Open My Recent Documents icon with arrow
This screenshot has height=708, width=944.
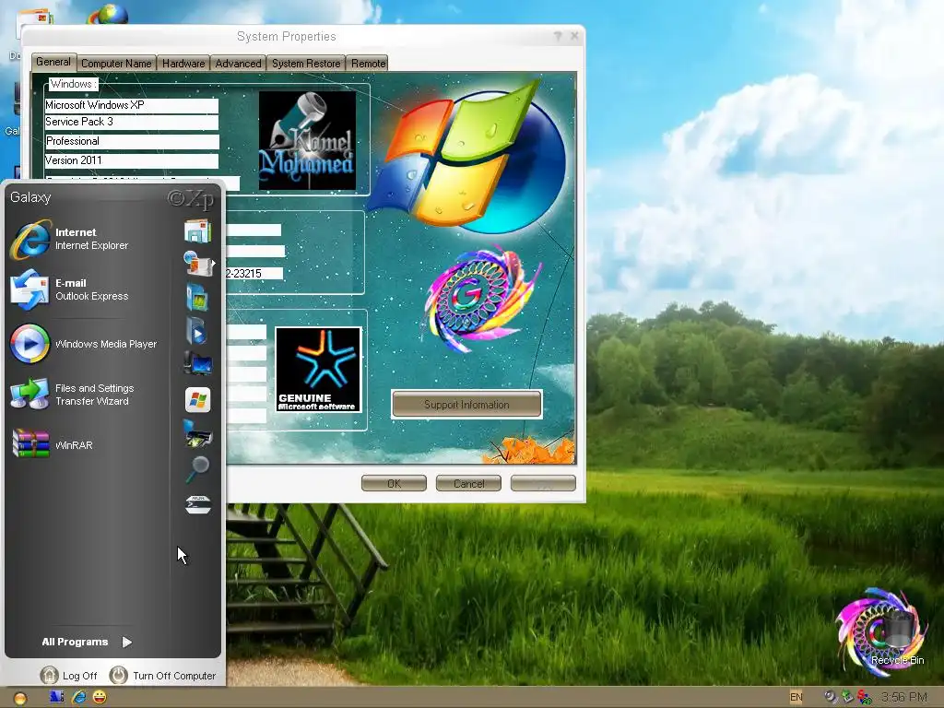[199, 264]
